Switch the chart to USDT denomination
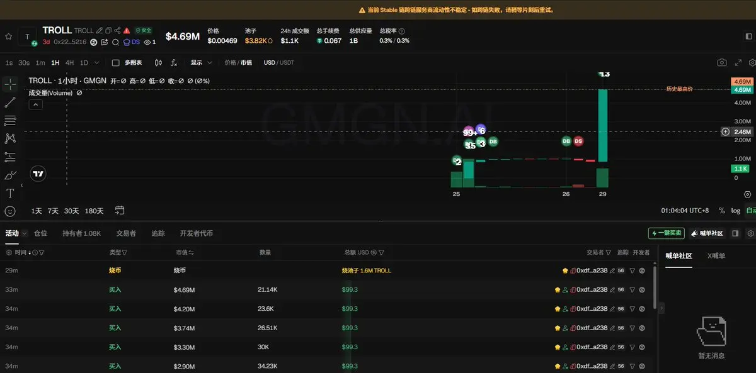This screenshot has width=756, height=373. tap(287, 63)
